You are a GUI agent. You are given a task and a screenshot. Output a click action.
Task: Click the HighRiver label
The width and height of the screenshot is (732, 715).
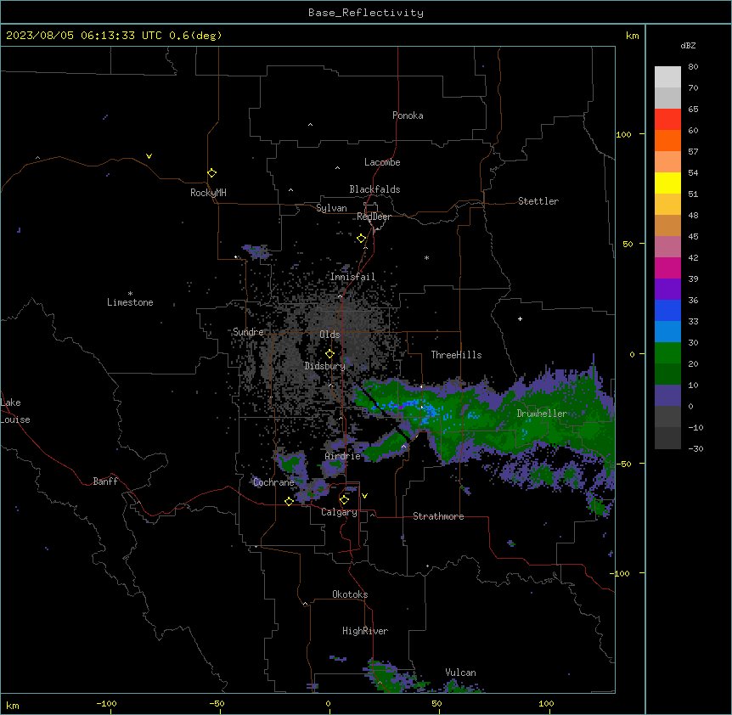365,631
